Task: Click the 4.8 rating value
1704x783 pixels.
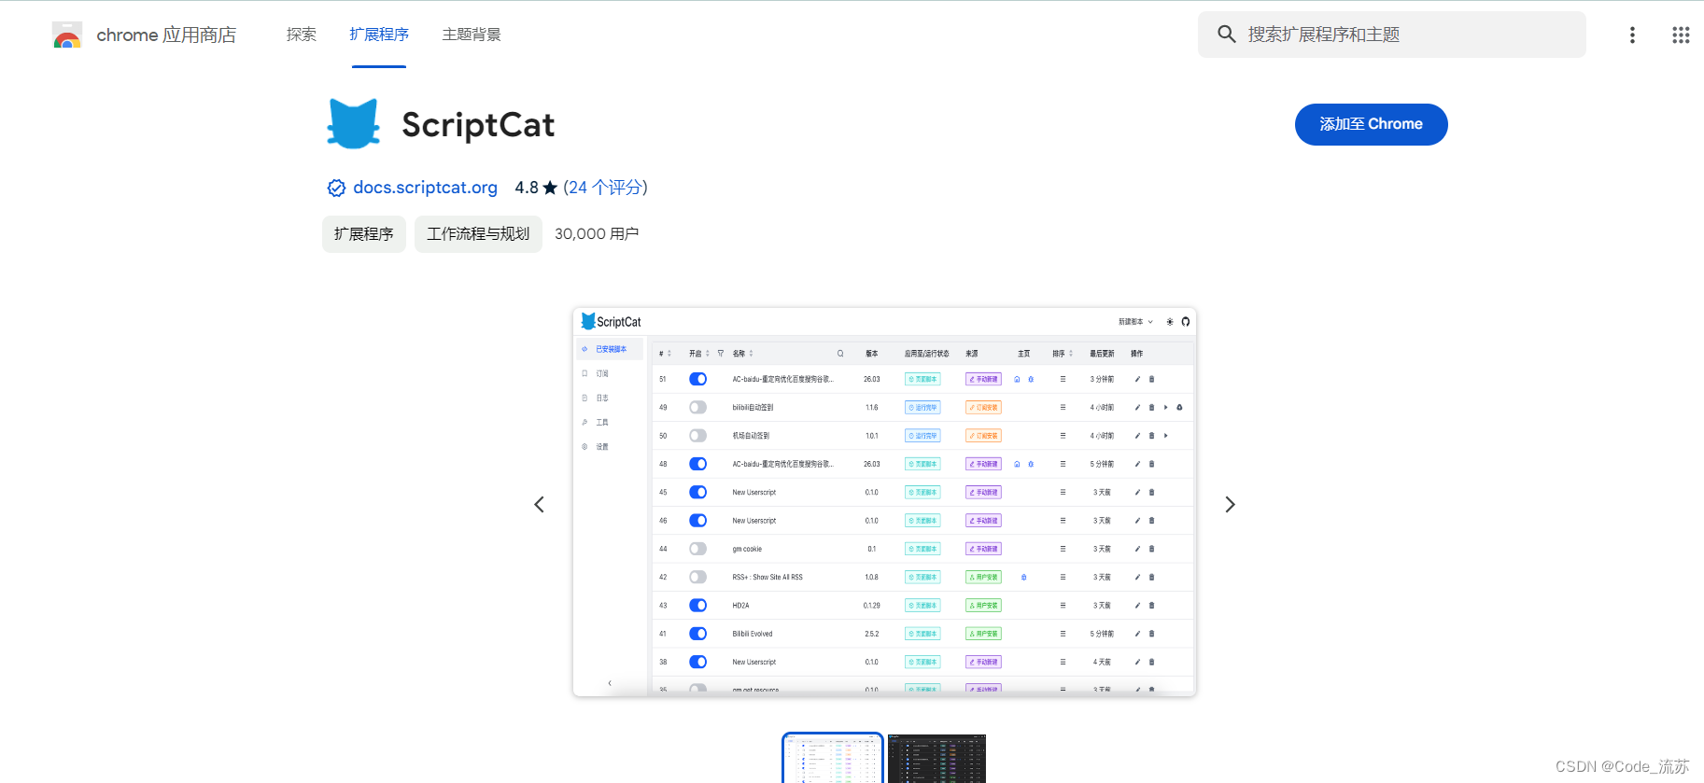Action: pos(527,188)
